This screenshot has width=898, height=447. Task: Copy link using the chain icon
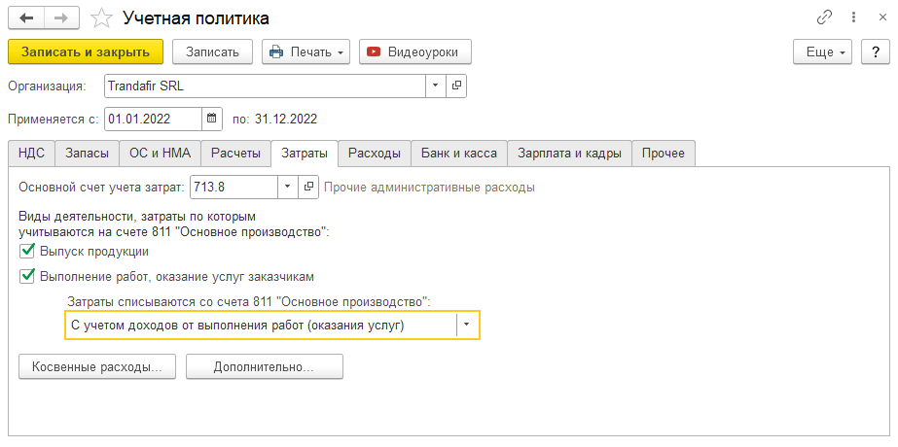coord(825,18)
